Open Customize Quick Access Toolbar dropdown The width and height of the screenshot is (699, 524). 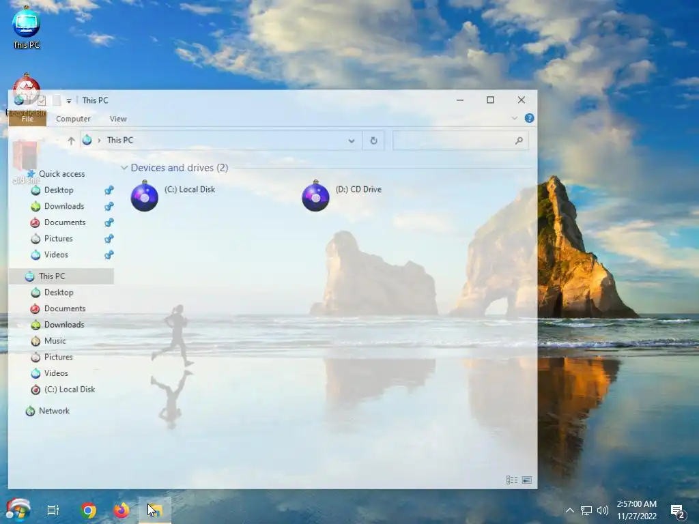click(69, 101)
